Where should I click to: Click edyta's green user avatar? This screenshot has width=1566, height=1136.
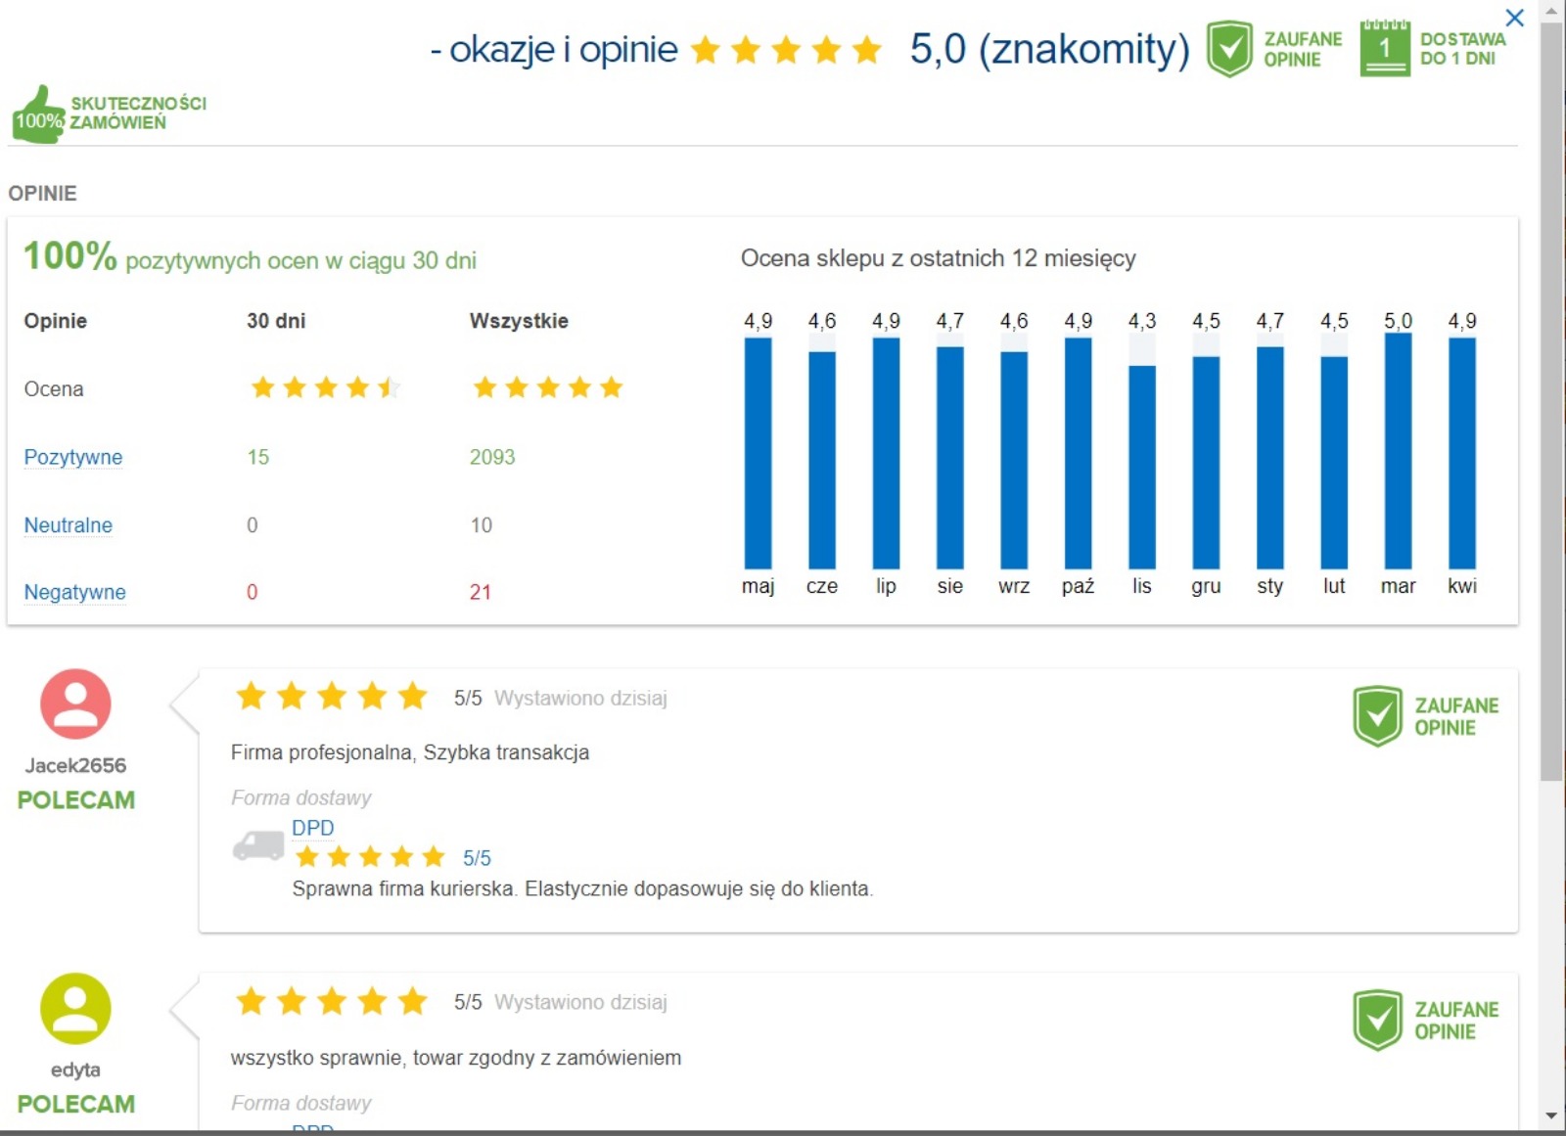pyautogui.click(x=75, y=1008)
